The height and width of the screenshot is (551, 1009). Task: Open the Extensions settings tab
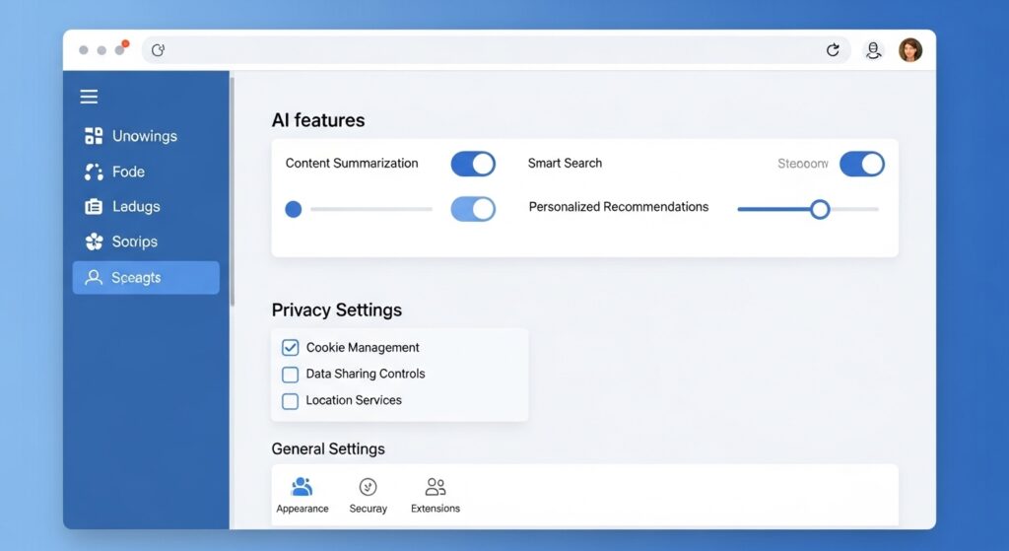(x=436, y=495)
